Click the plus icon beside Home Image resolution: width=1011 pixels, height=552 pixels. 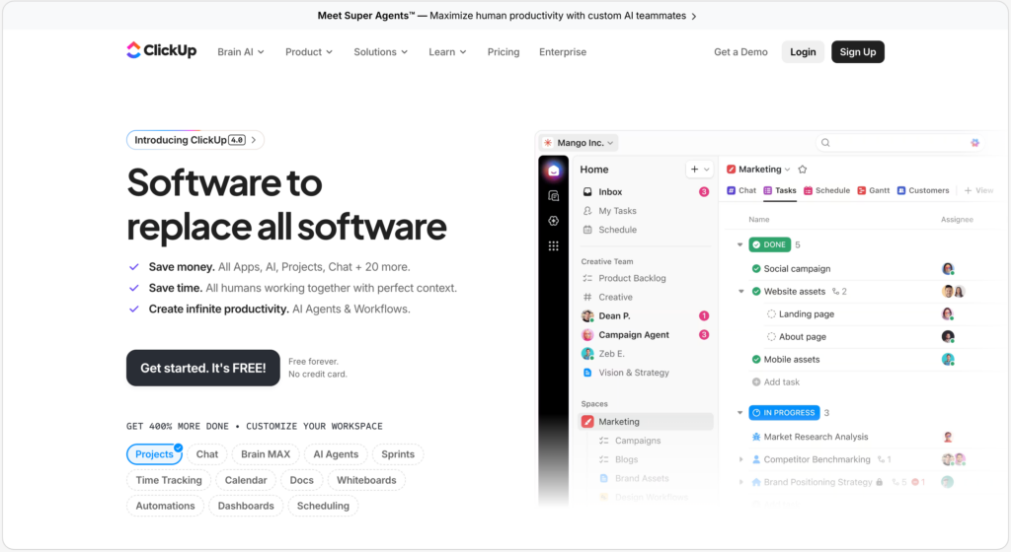click(x=694, y=170)
